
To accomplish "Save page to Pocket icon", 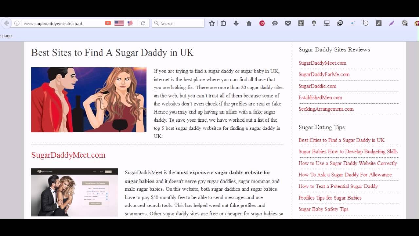I will 288,23.
